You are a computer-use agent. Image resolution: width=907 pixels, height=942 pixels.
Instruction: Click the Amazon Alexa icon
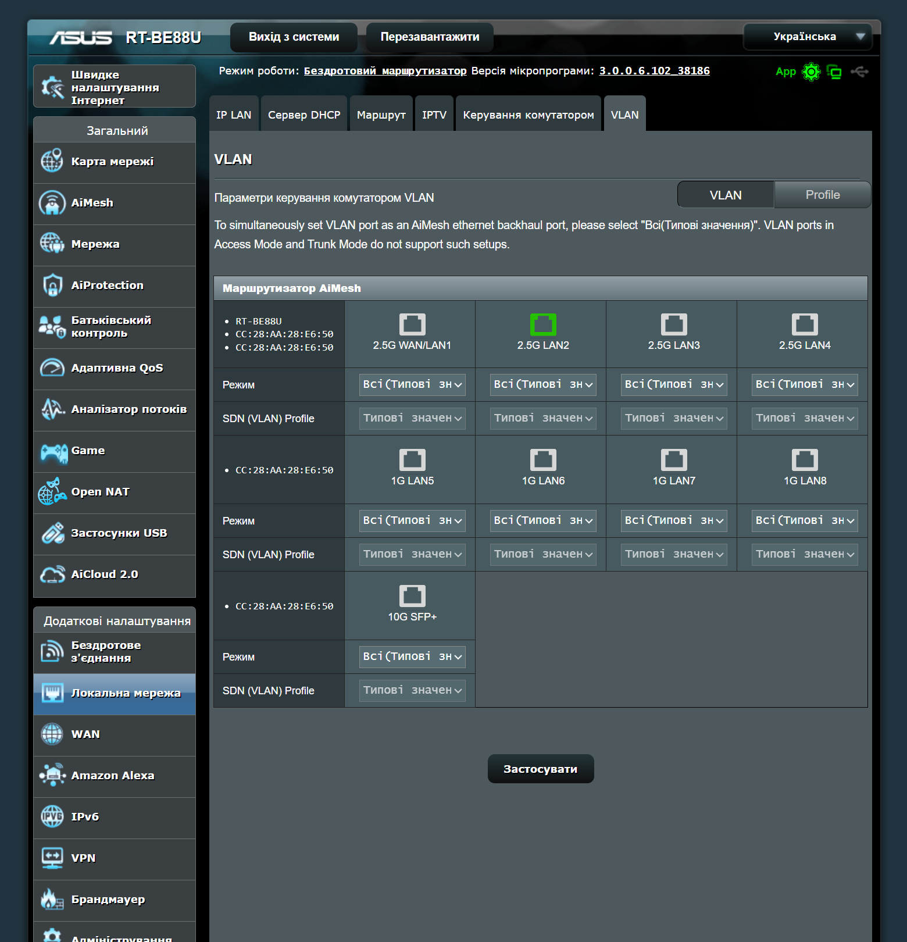[x=52, y=775]
